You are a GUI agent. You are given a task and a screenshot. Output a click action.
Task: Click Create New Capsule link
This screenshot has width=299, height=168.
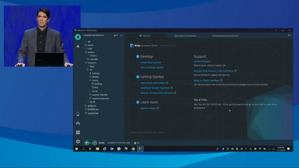(x=151, y=62)
